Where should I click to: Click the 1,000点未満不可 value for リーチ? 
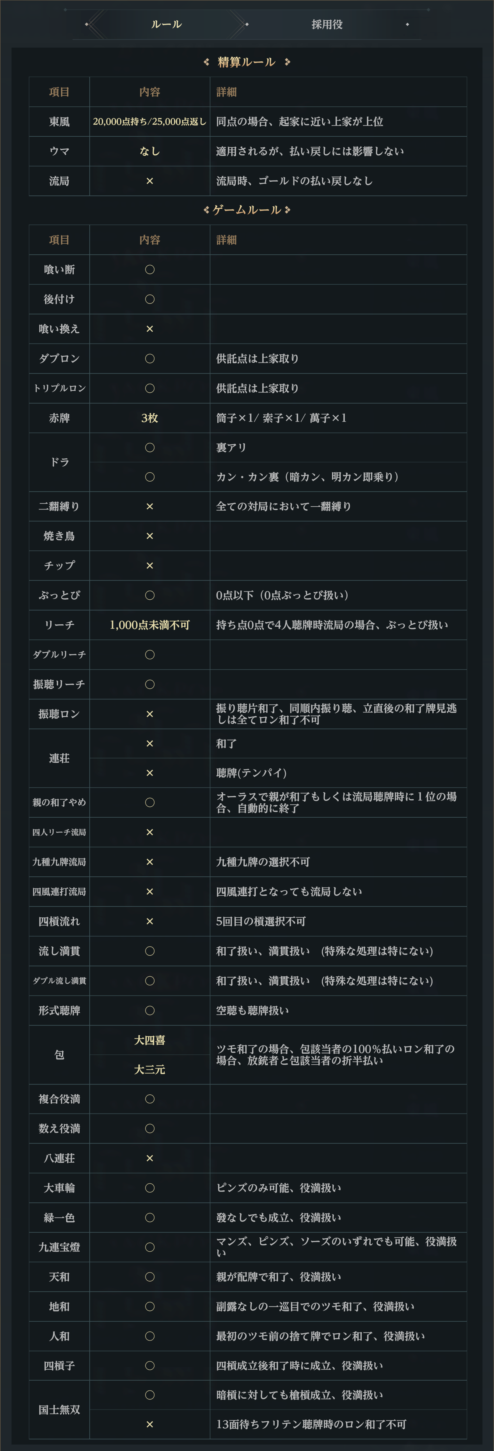(x=150, y=625)
